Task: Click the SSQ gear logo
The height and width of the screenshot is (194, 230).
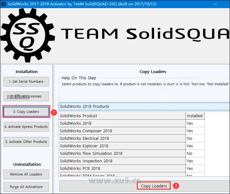Action: click(x=28, y=35)
